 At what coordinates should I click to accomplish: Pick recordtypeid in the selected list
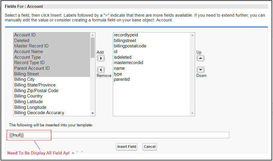click(126, 35)
